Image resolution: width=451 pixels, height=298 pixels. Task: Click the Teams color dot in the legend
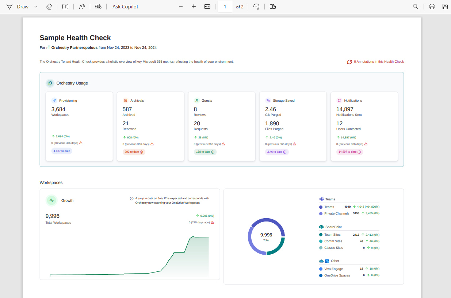coord(321,207)
